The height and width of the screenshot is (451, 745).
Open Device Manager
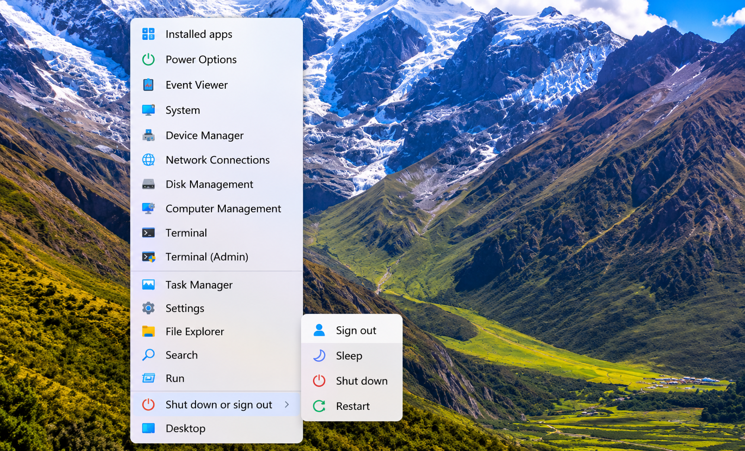coord(216,135)
